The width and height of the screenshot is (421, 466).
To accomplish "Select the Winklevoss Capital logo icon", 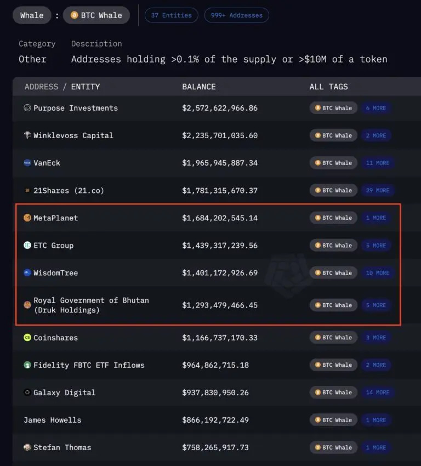I will (27, 135).
